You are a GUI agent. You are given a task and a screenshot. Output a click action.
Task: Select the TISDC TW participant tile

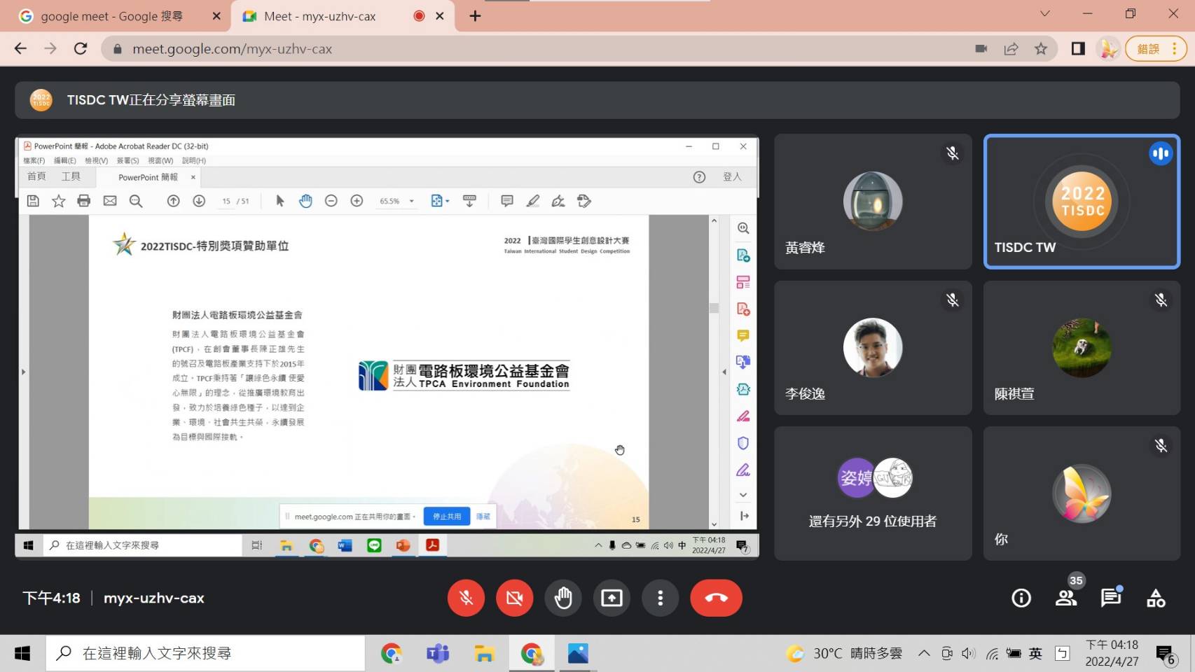coord(1081,202)
